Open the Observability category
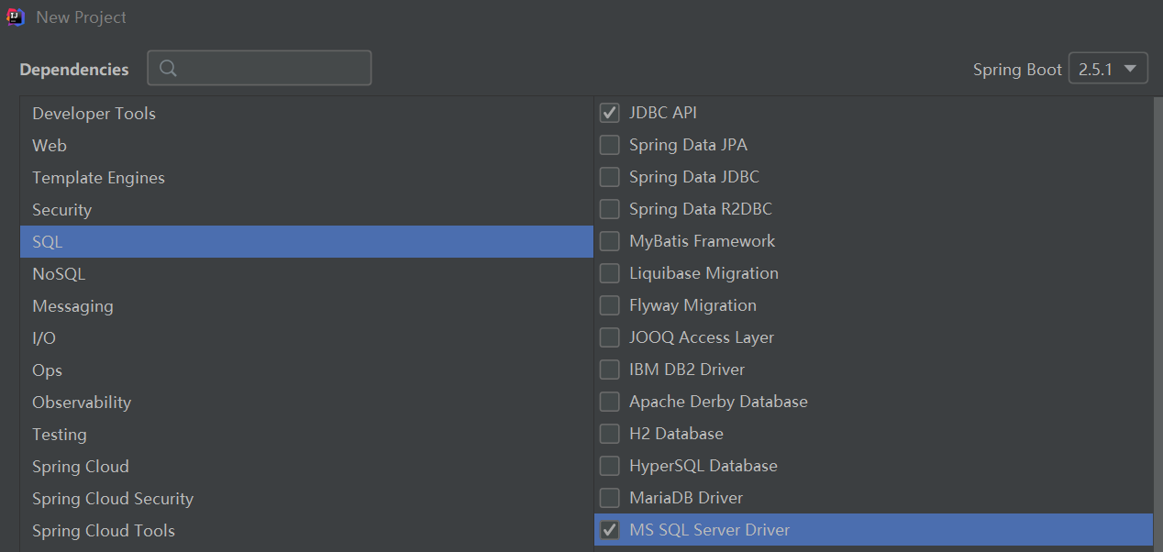 click(306, 403)
